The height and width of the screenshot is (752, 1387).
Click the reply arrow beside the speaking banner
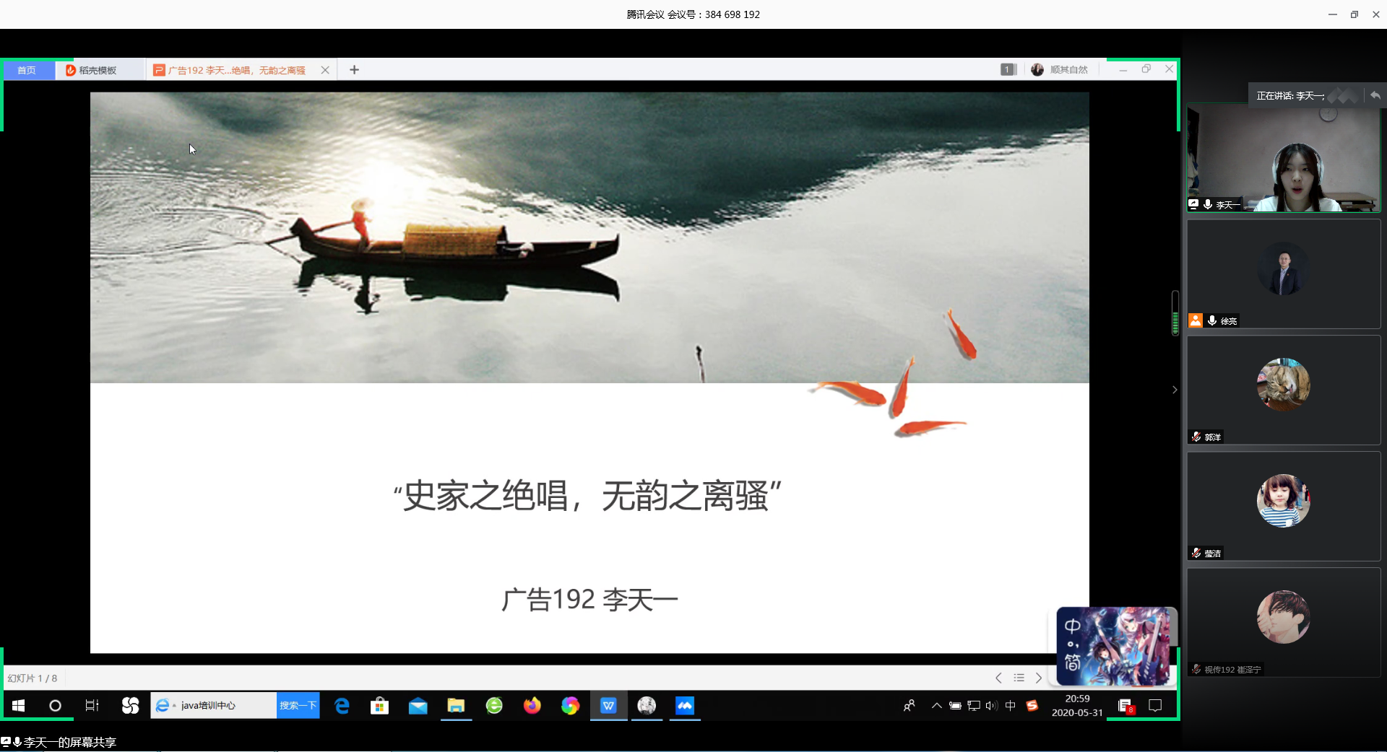point(1375,95)
